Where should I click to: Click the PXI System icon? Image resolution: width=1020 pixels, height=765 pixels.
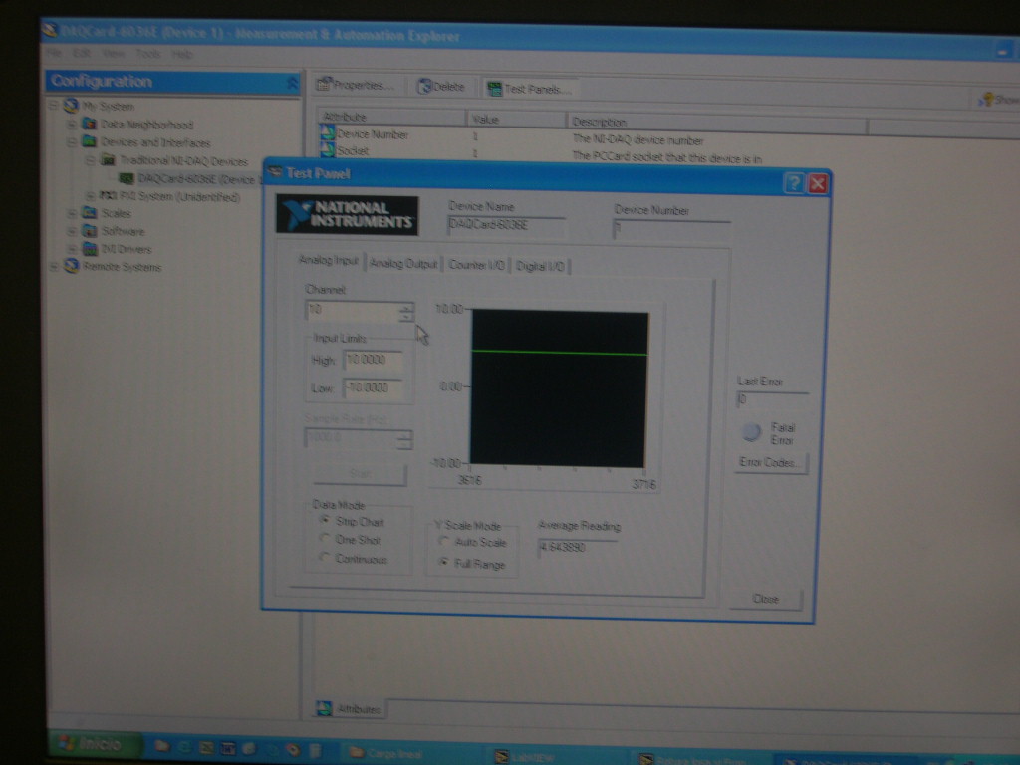108,196
